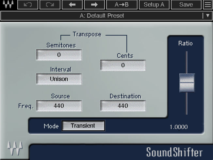
Task: Click the Ratio value 1.0000
Action: 179,127
